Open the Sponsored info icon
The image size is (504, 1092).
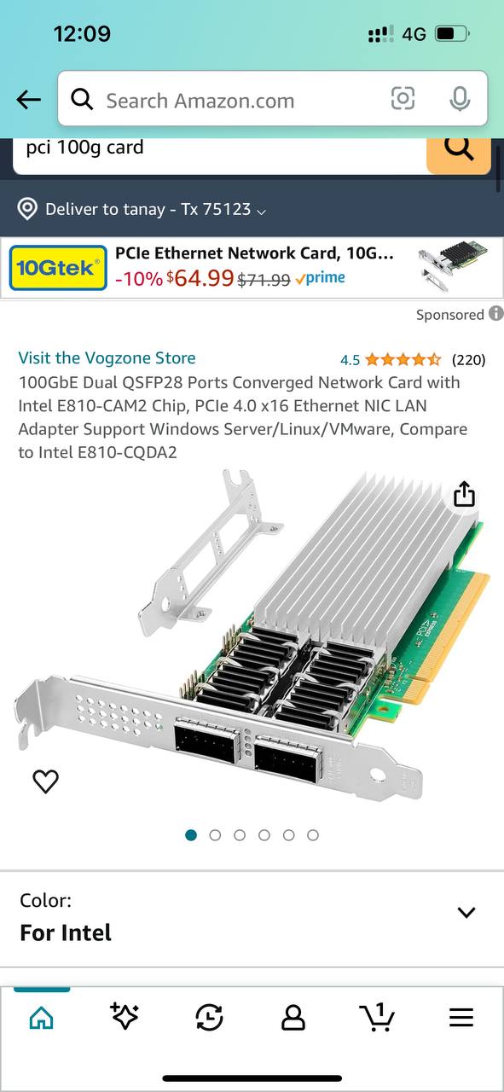pos(495,314)
